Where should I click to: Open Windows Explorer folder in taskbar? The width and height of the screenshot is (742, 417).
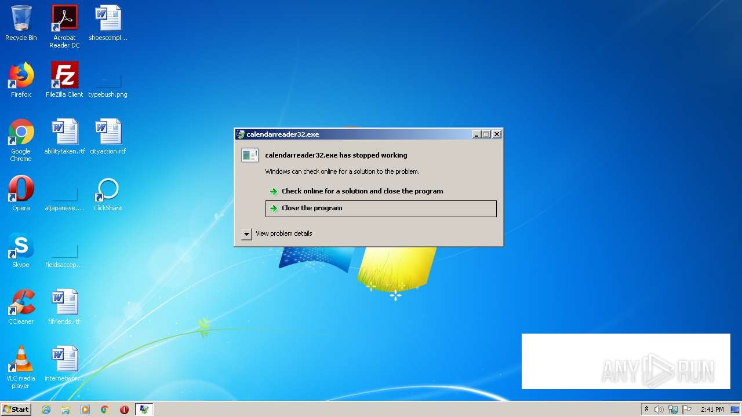pyautogui.click(x=66, y=409)
